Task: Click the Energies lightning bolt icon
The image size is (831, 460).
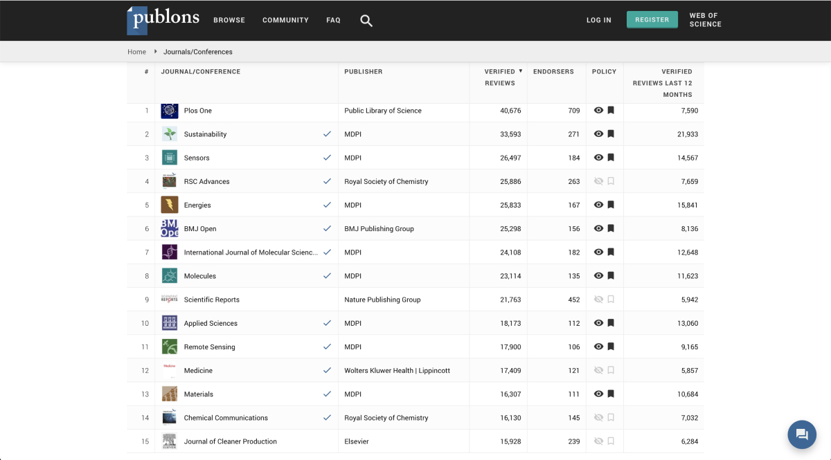Action: pos(170,205)
